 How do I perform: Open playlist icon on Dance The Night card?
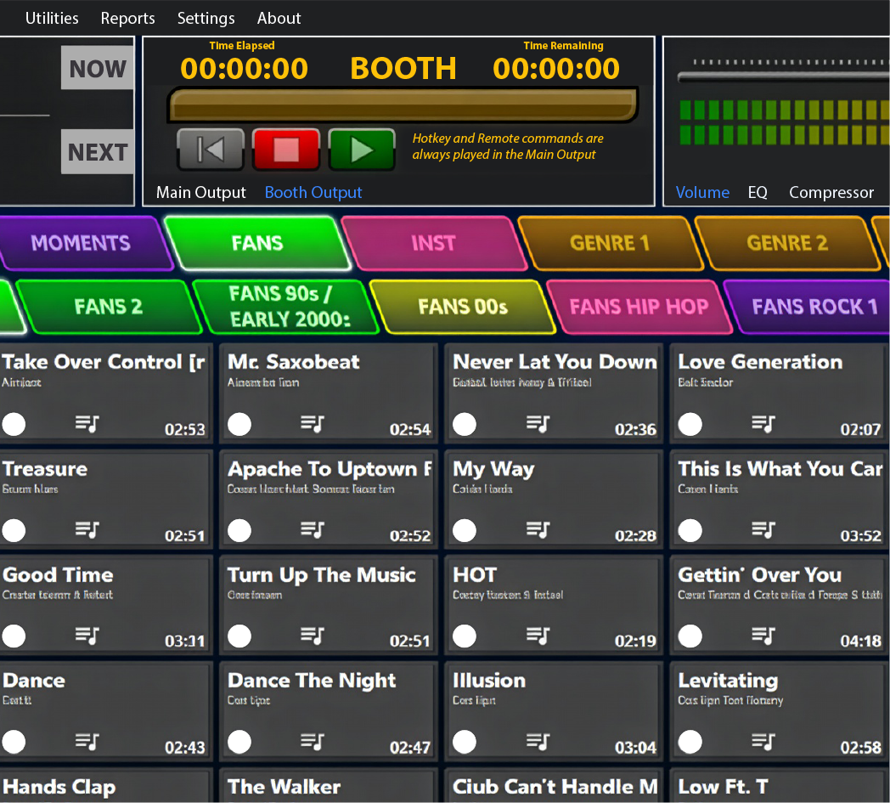click(x=313, y=741)
